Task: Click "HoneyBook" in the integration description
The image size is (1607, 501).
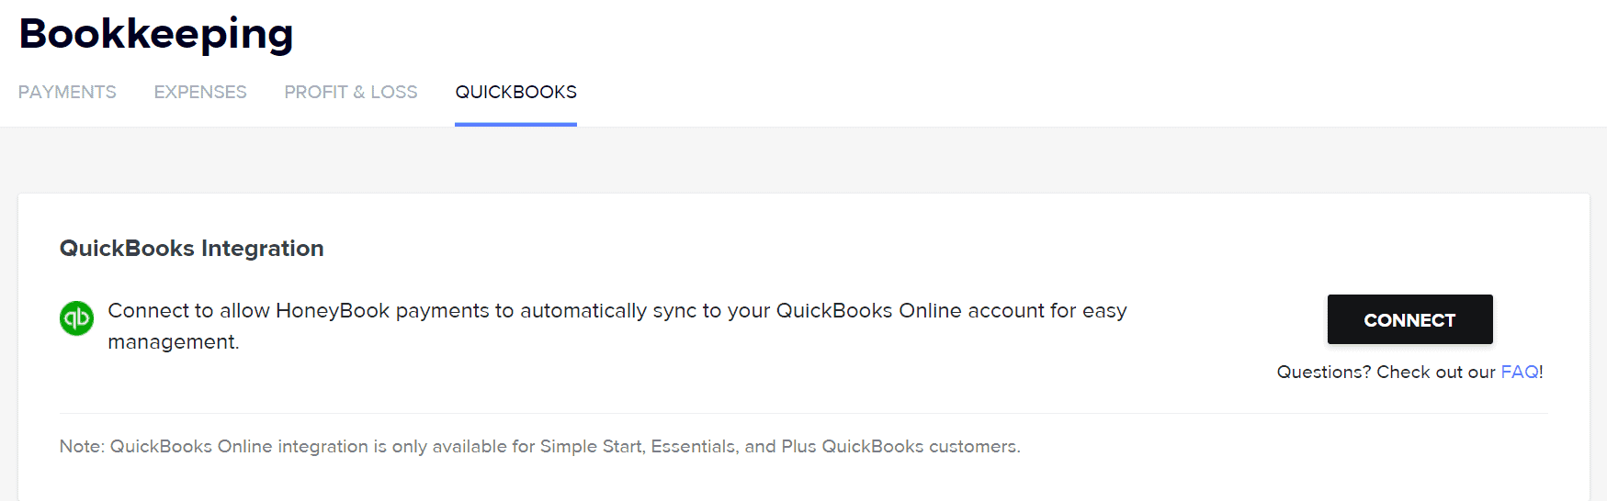Action: 333,311
